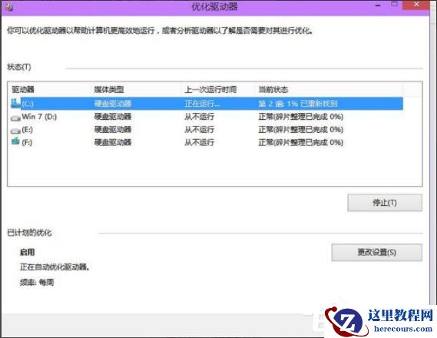The image size is (437, 338).
Task: Select the Win 7 (D:) drive label
Action: (x=39, y=117)
